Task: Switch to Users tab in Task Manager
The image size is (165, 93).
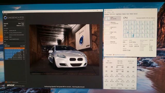Action: pyautogui.click(x=128, y=14)
